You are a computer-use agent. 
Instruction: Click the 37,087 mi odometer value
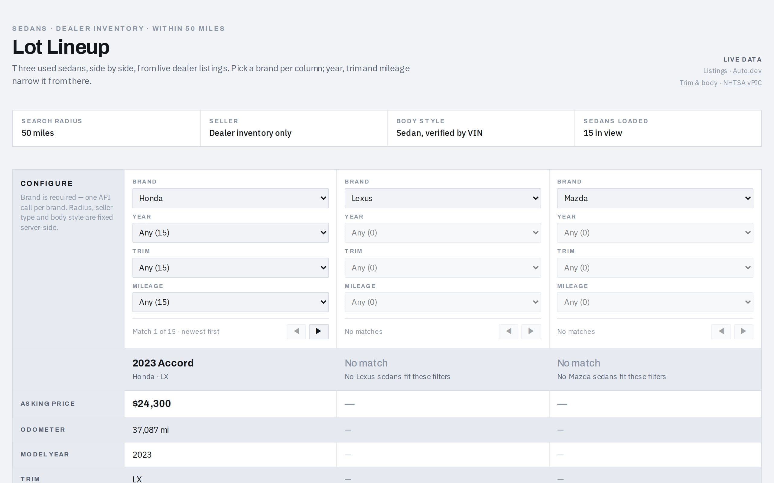151,430
